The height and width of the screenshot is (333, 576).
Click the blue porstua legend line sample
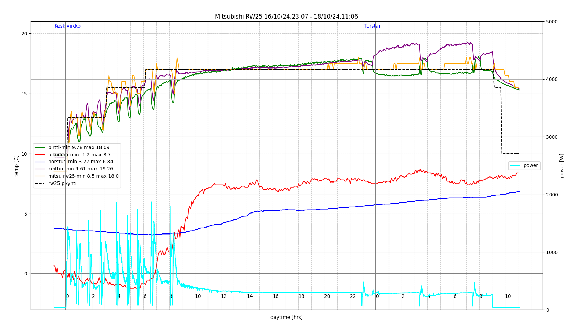pos(40,162)
